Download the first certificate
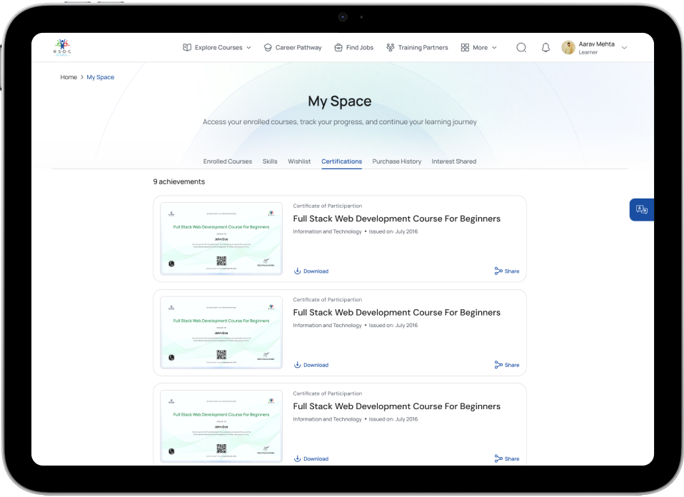684x497 pixels. [311, 271]
